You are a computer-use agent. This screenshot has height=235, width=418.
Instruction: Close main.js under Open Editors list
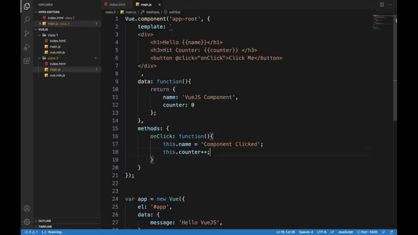tap(40, 23)
